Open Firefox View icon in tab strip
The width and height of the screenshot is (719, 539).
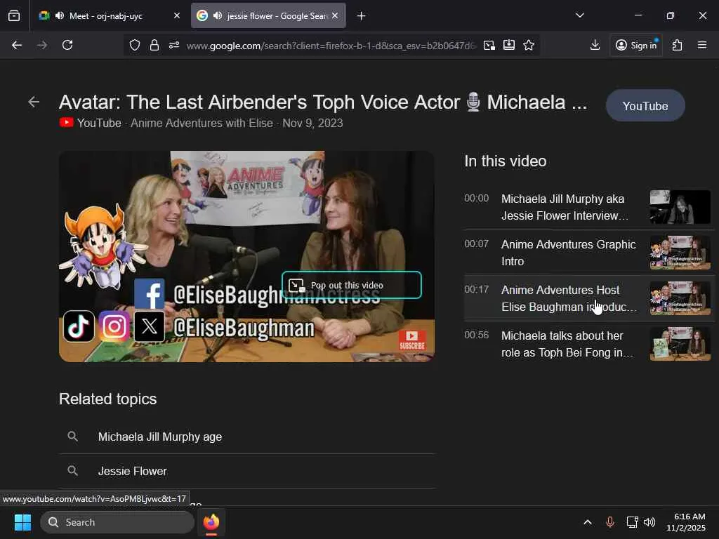coord(14,15)
